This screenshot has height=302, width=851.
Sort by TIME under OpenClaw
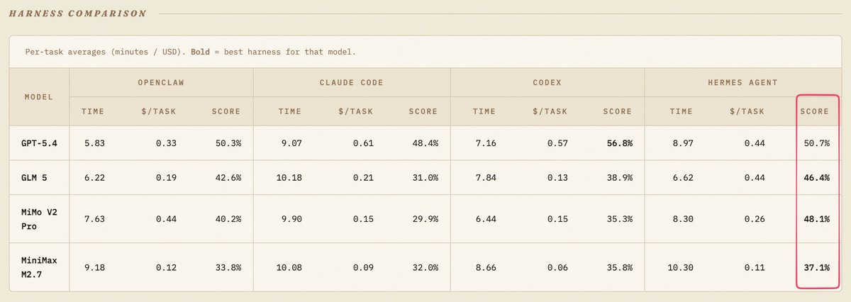point(93,111)
